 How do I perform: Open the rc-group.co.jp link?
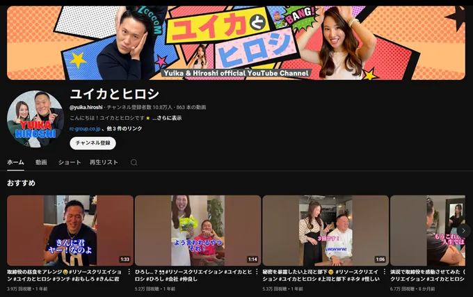coord(85,129)
